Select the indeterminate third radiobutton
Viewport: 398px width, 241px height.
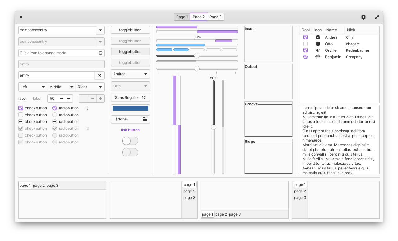coord(55,122)
